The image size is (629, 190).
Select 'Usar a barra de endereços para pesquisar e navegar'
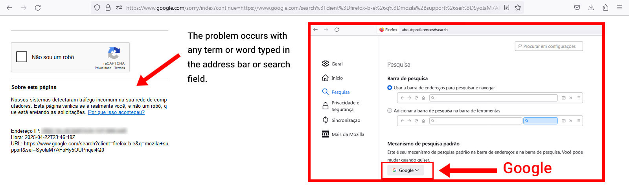pos(390,88)
